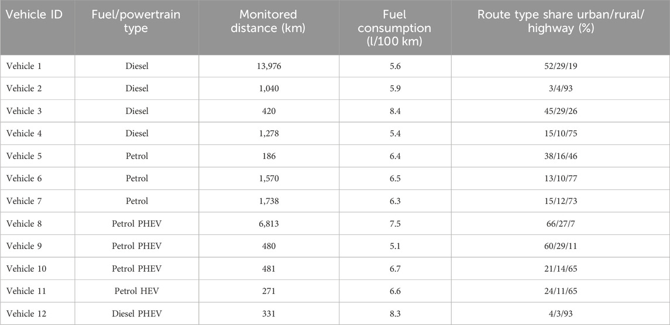Click the 13,976 distance cell

[x=269, y=66]
